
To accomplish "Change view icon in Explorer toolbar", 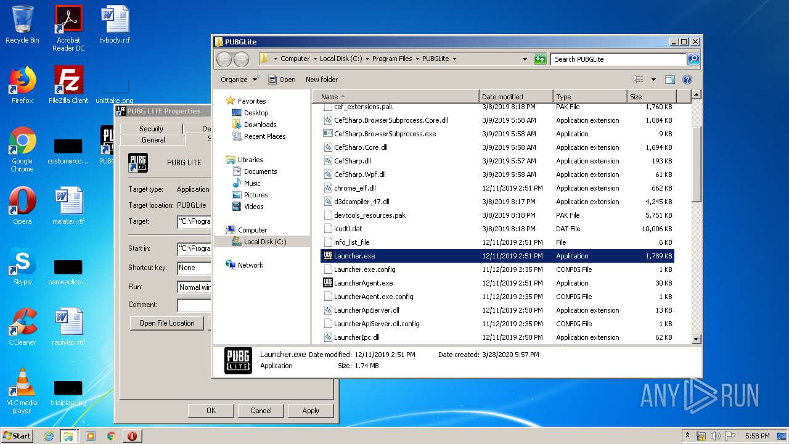I will [639, 80].
